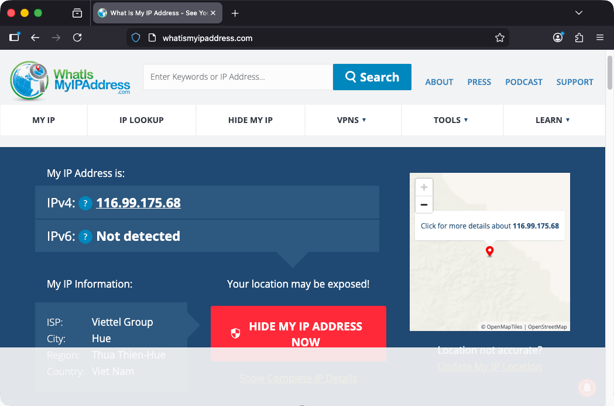This screenshot has height=406, width=614.
Task: Click the address bar URL whatismyipaddress.com
Action: [208, 39]
